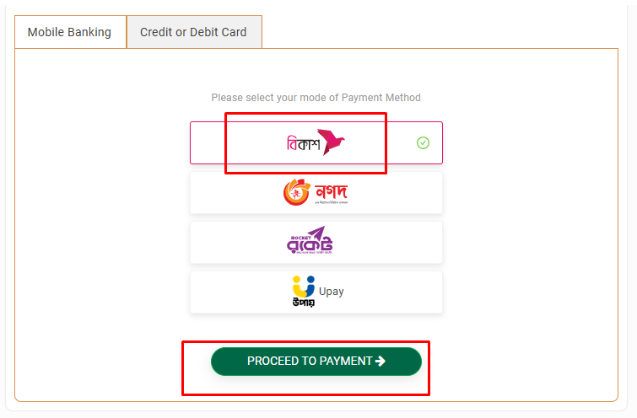637x418 pixels.
Task: Click the green checkmark on bKash option
Action: (423, 143)
